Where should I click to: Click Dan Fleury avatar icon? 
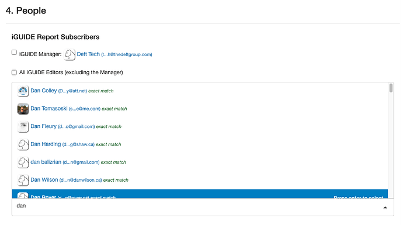pyautogui.click(x=23, y=126)
